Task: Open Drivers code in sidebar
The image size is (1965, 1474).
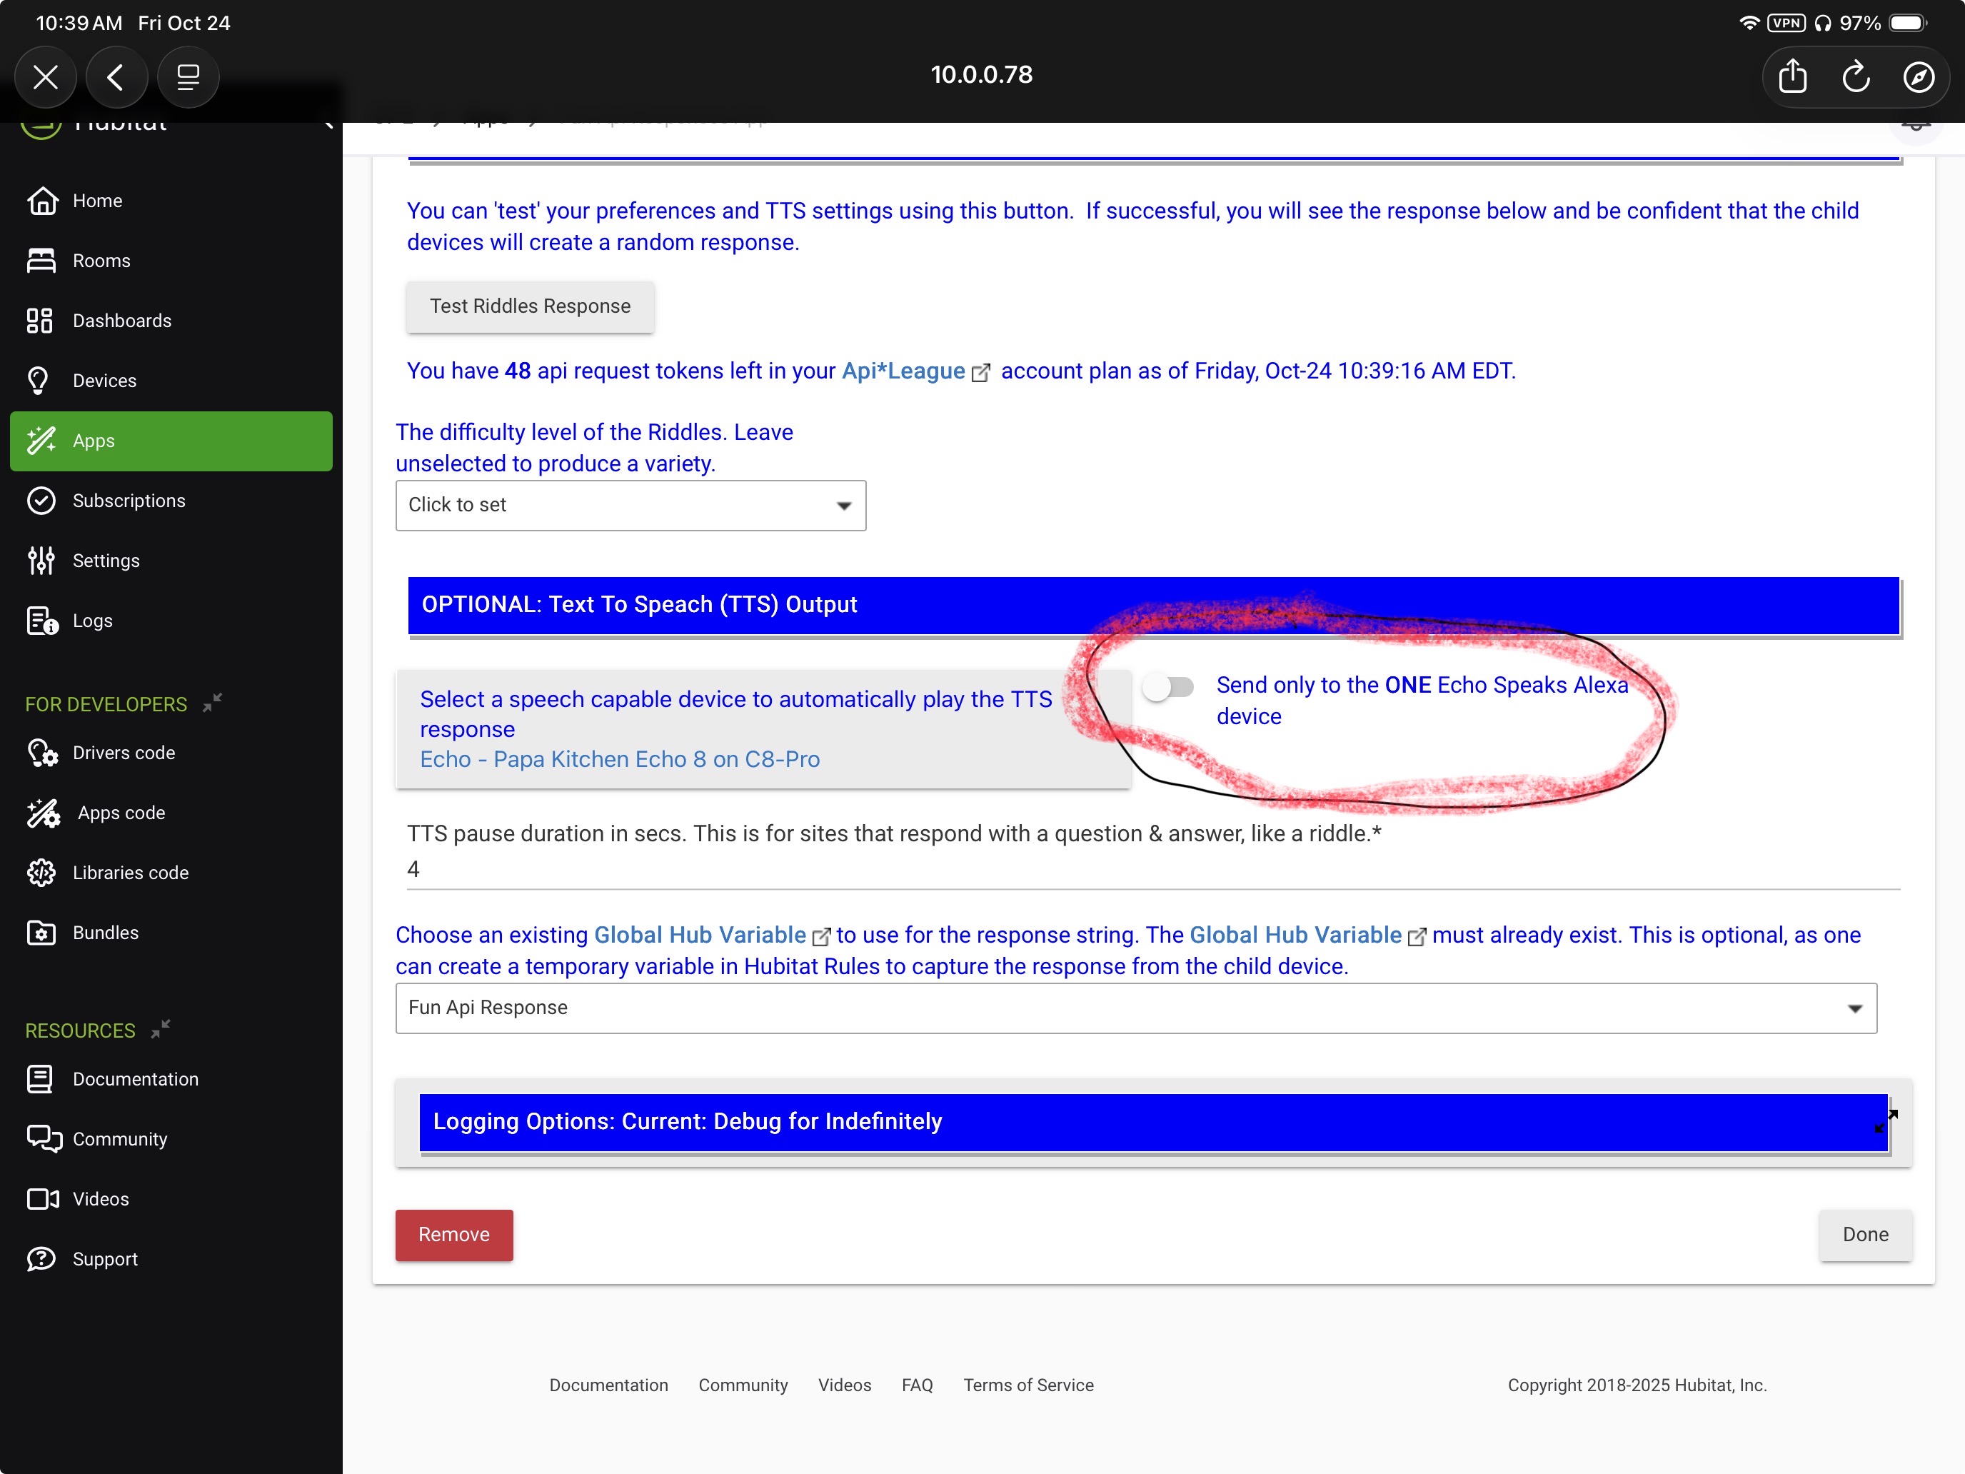Action: [124, 753]
